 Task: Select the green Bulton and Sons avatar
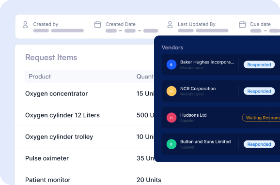pos(171,144)
